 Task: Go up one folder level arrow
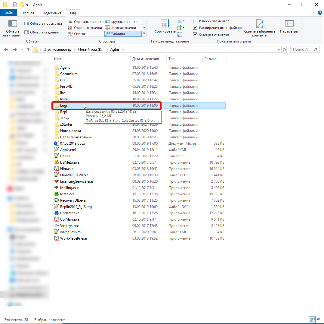click(28, 49)
